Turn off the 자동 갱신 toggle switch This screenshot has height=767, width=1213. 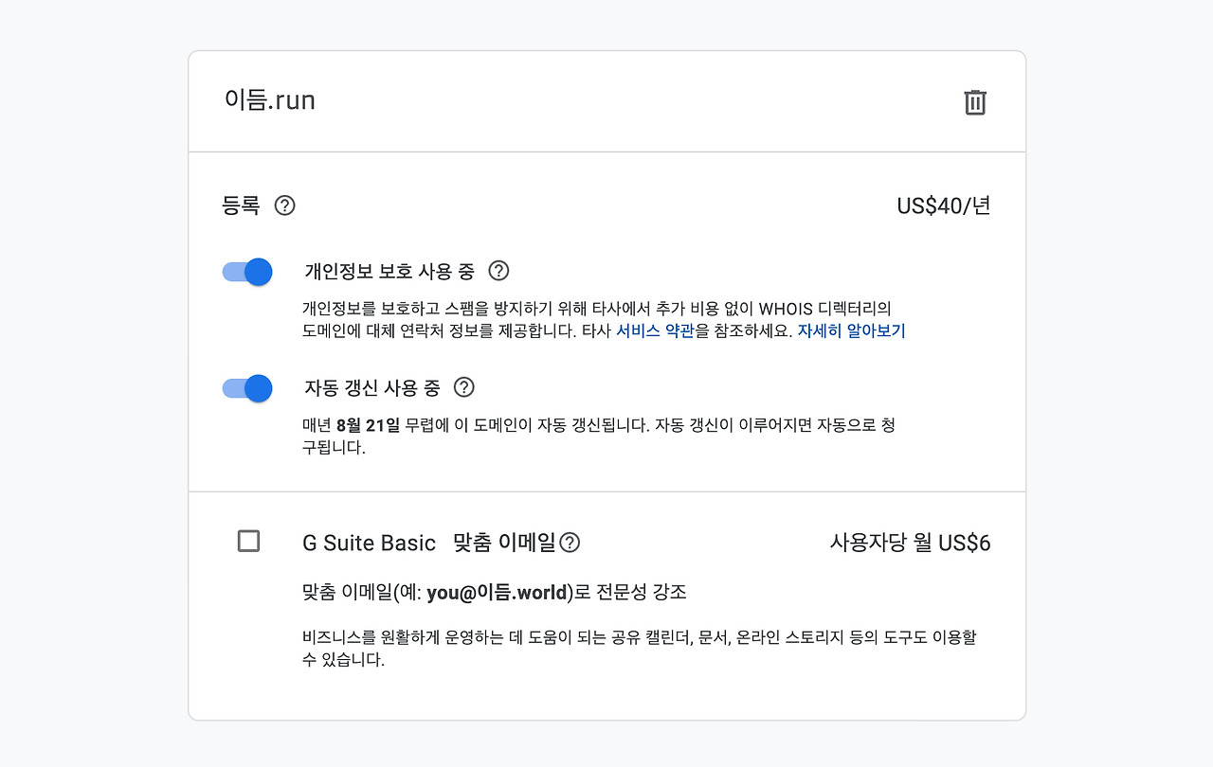[x=247, y=388]
